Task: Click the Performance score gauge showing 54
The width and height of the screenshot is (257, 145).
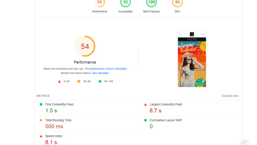Action: 100,2
